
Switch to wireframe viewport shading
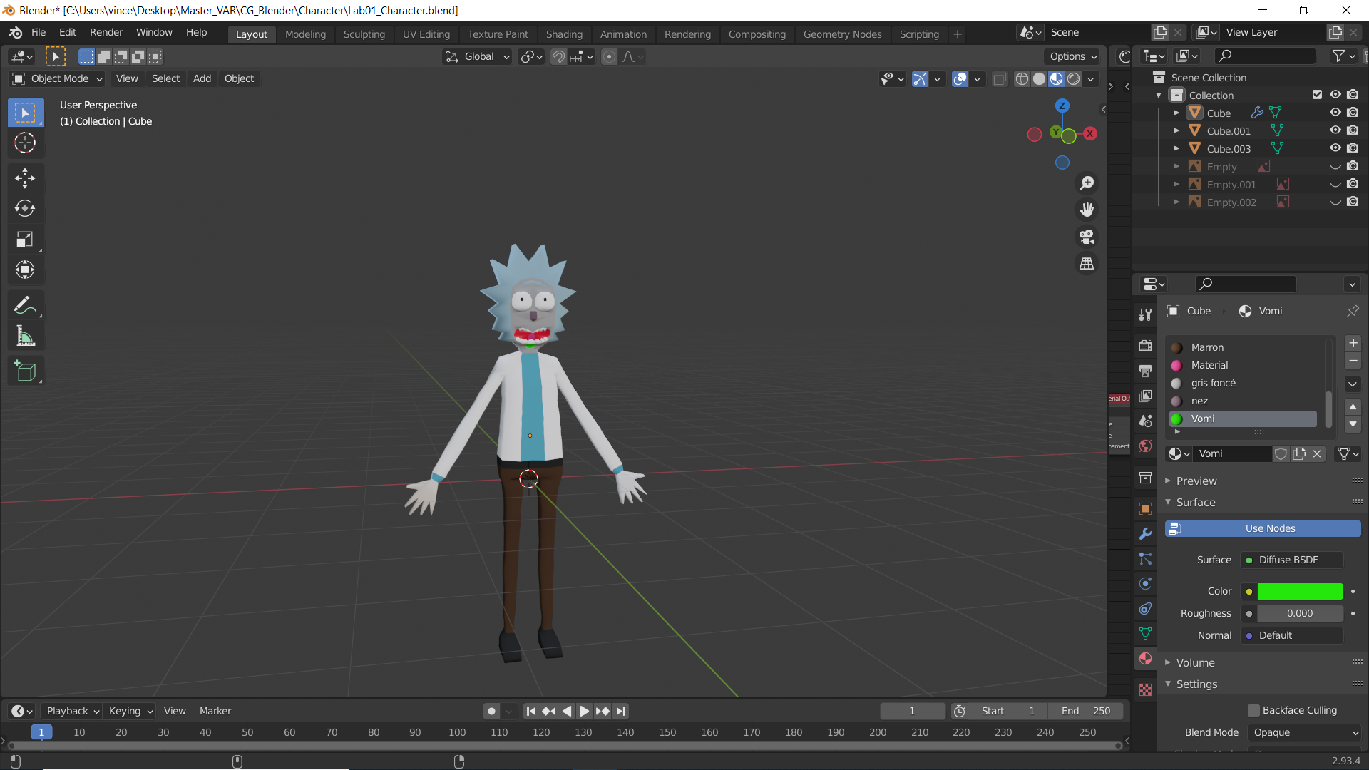coord(1022,78)
